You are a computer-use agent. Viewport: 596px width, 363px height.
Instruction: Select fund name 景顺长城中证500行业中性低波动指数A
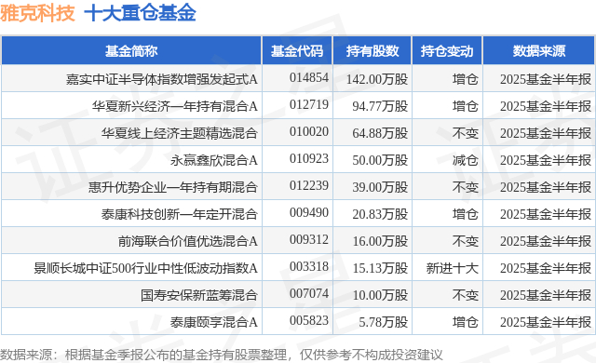click(x=145, y=268)
